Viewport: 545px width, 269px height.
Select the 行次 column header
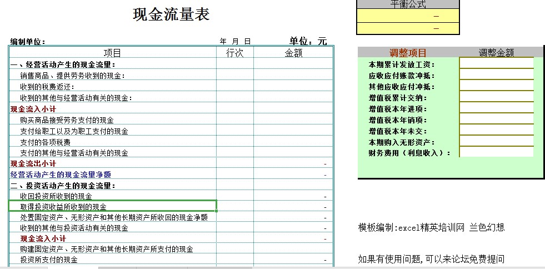(235, 53)
